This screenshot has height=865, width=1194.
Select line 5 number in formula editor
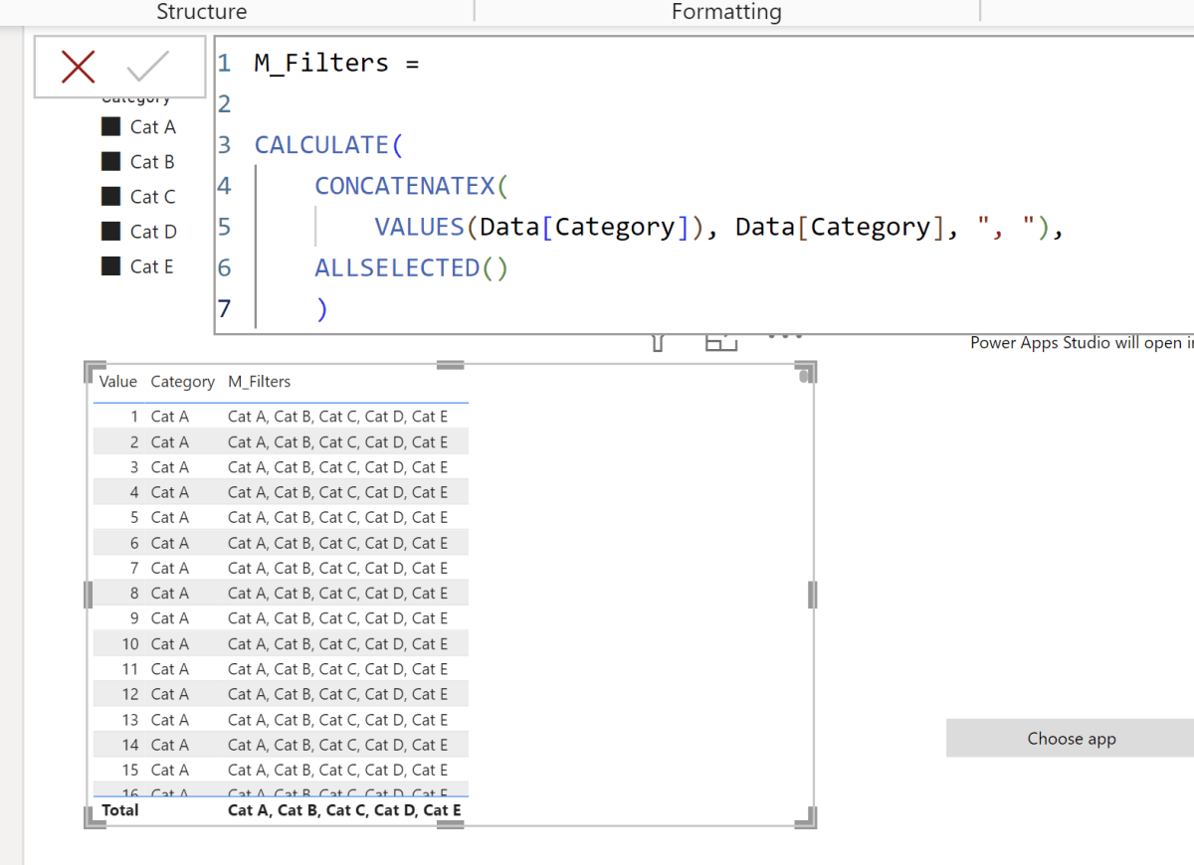click(224, 226)
